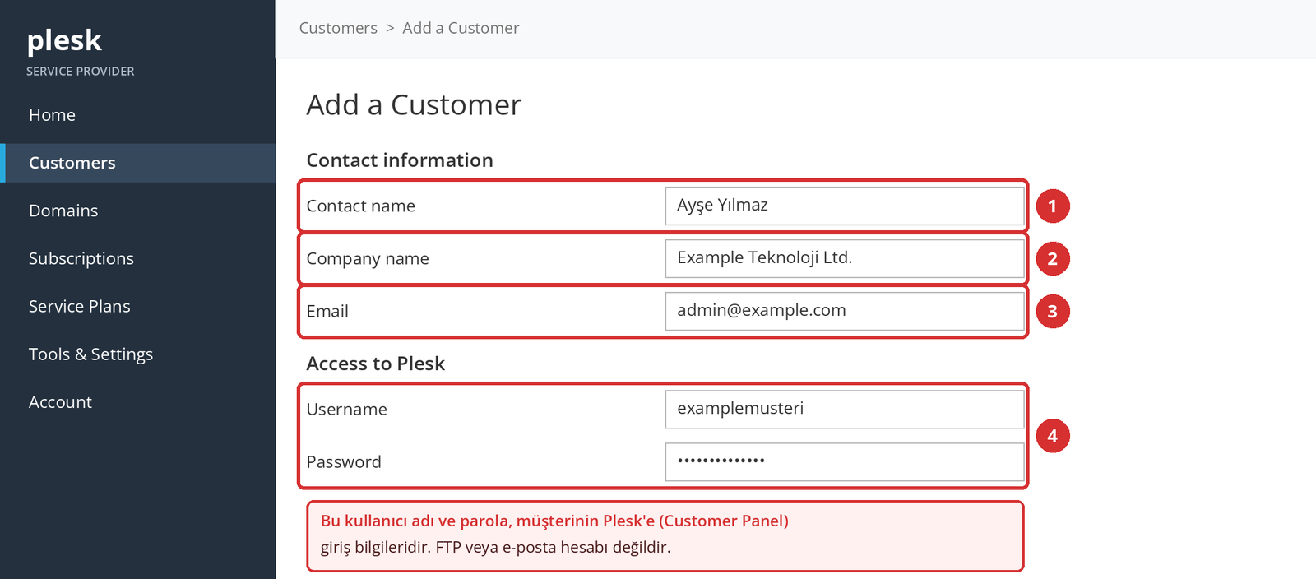This screenshot has width=1316, height=579.
Task: Click the Add a Customer page heading
Action: 414,105
